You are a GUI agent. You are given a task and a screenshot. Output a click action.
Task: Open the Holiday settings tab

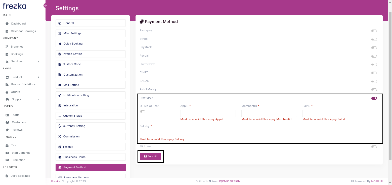point(91,147)
